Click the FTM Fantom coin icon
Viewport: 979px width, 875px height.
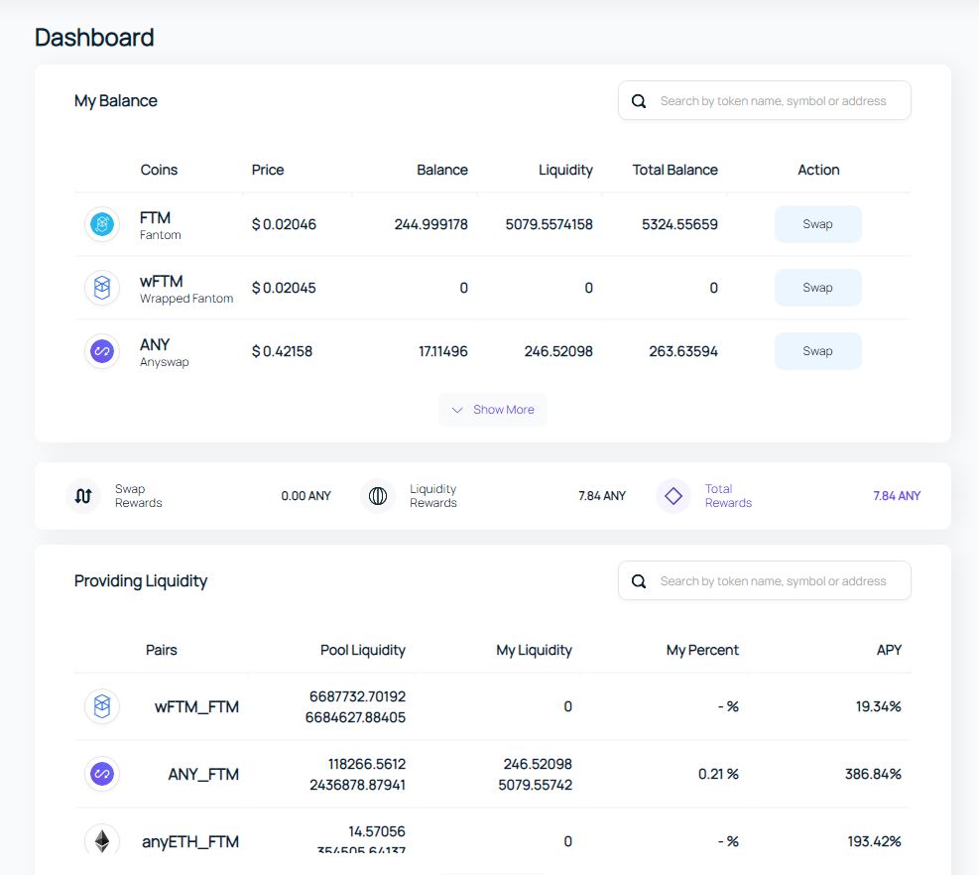point(102,224)
